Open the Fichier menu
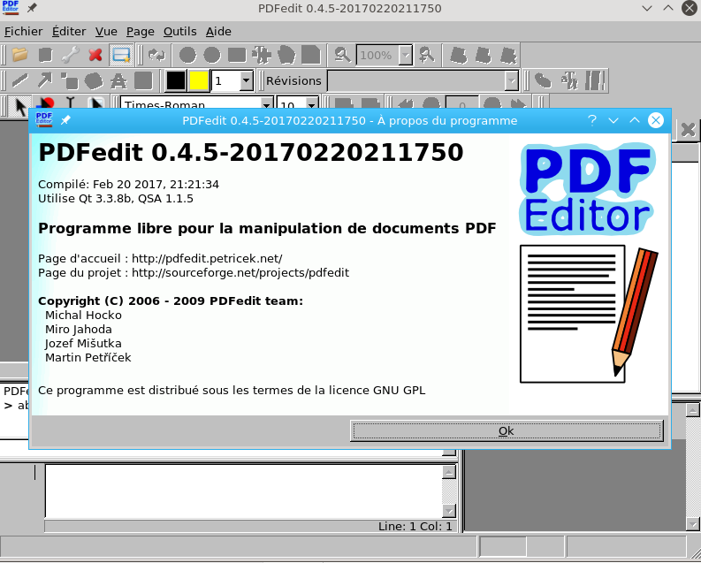 (x=23, y=32)
